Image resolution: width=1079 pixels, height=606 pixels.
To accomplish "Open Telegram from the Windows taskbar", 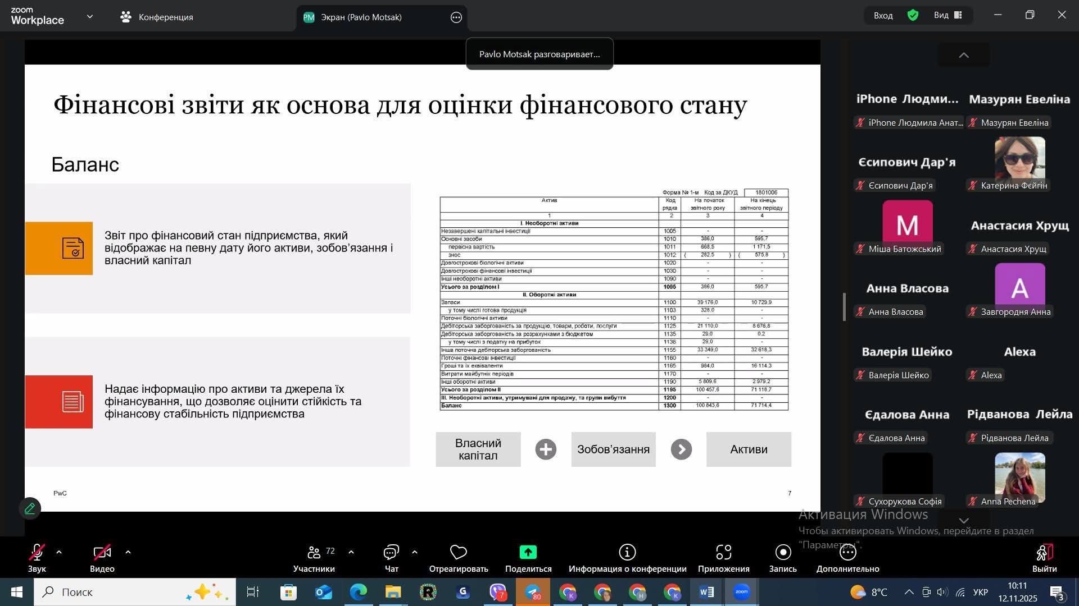I will 533,592.
